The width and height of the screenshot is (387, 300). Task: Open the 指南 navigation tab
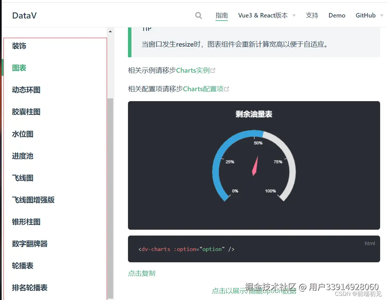[x=222, y=15]
